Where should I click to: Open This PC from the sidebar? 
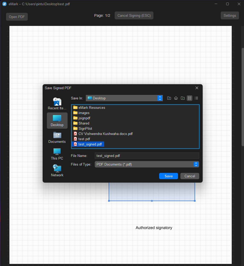[57, 154]
